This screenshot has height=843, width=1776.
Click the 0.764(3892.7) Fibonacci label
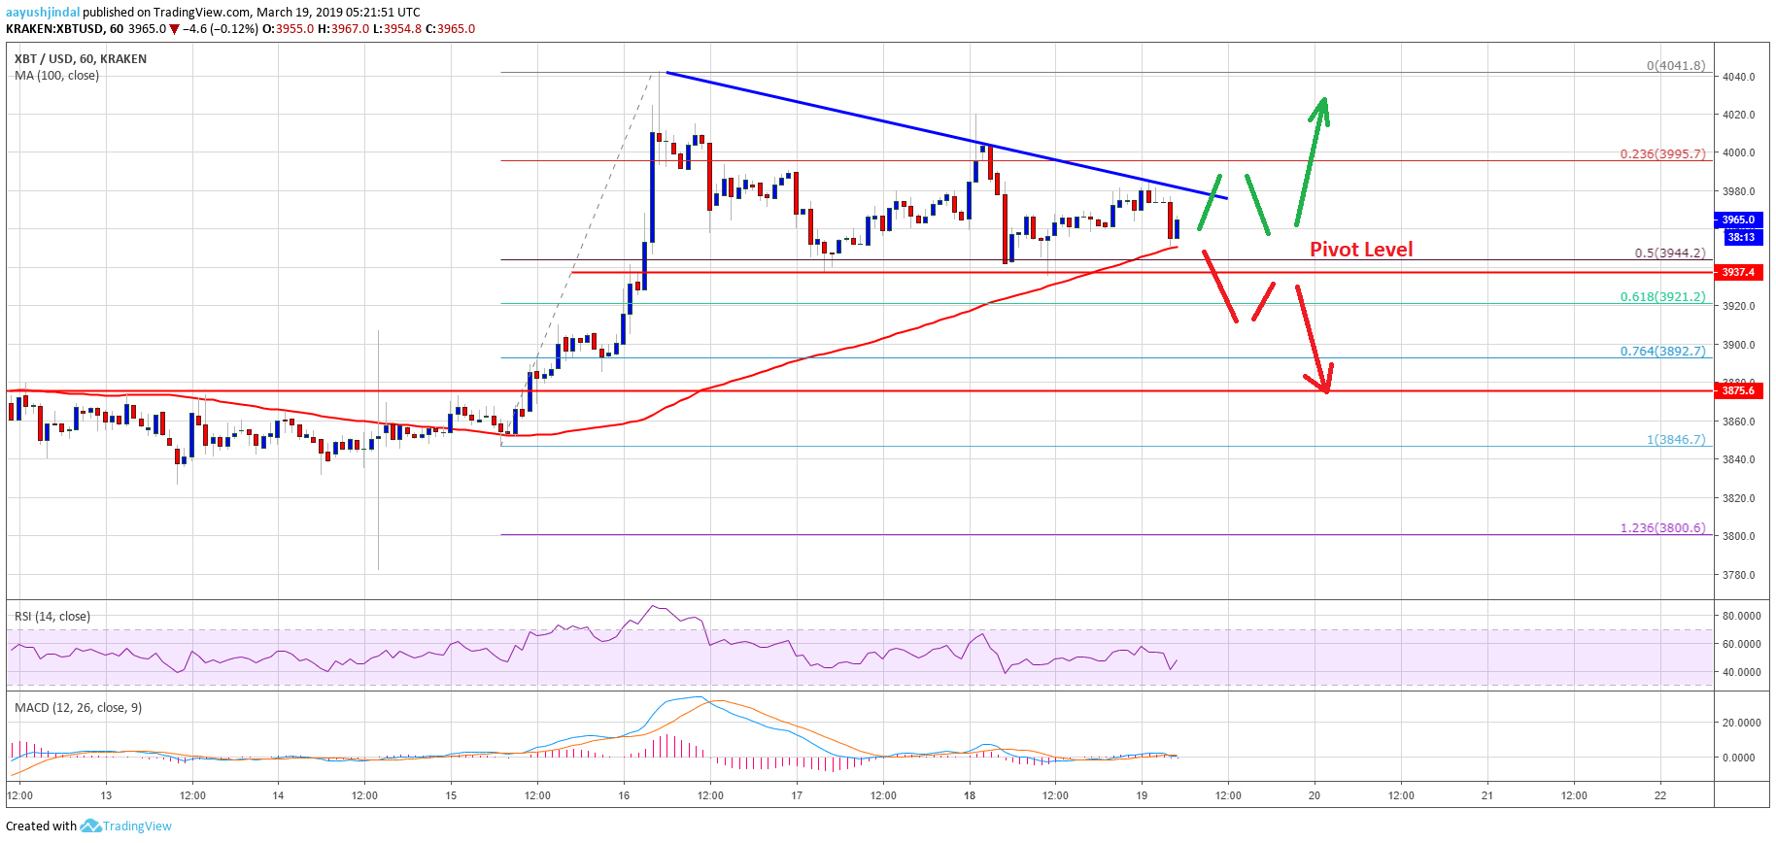coord(1662,352)
